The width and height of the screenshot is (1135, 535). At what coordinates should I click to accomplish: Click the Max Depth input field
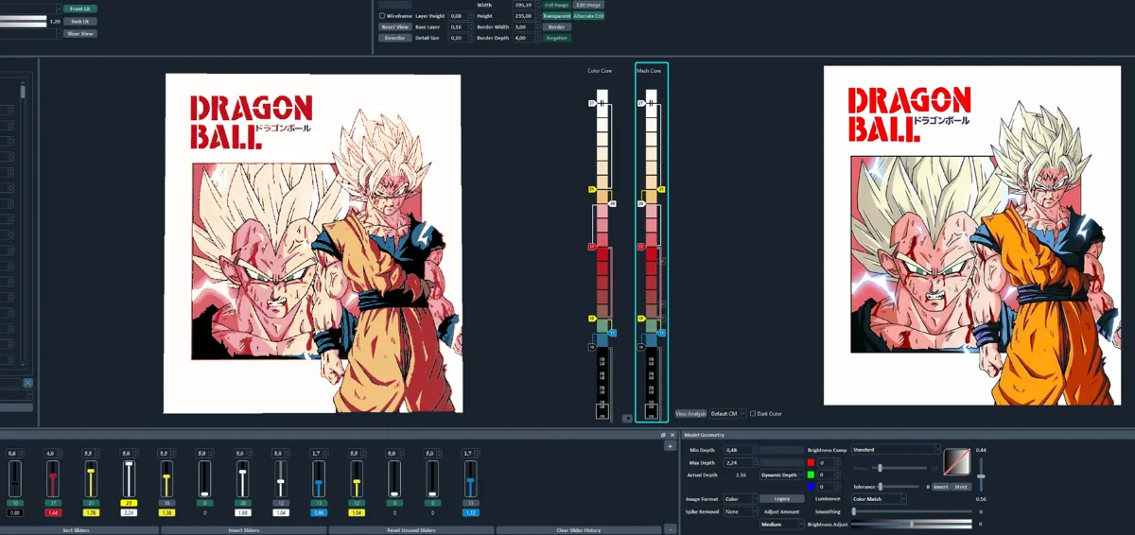(x=742, y=462)
